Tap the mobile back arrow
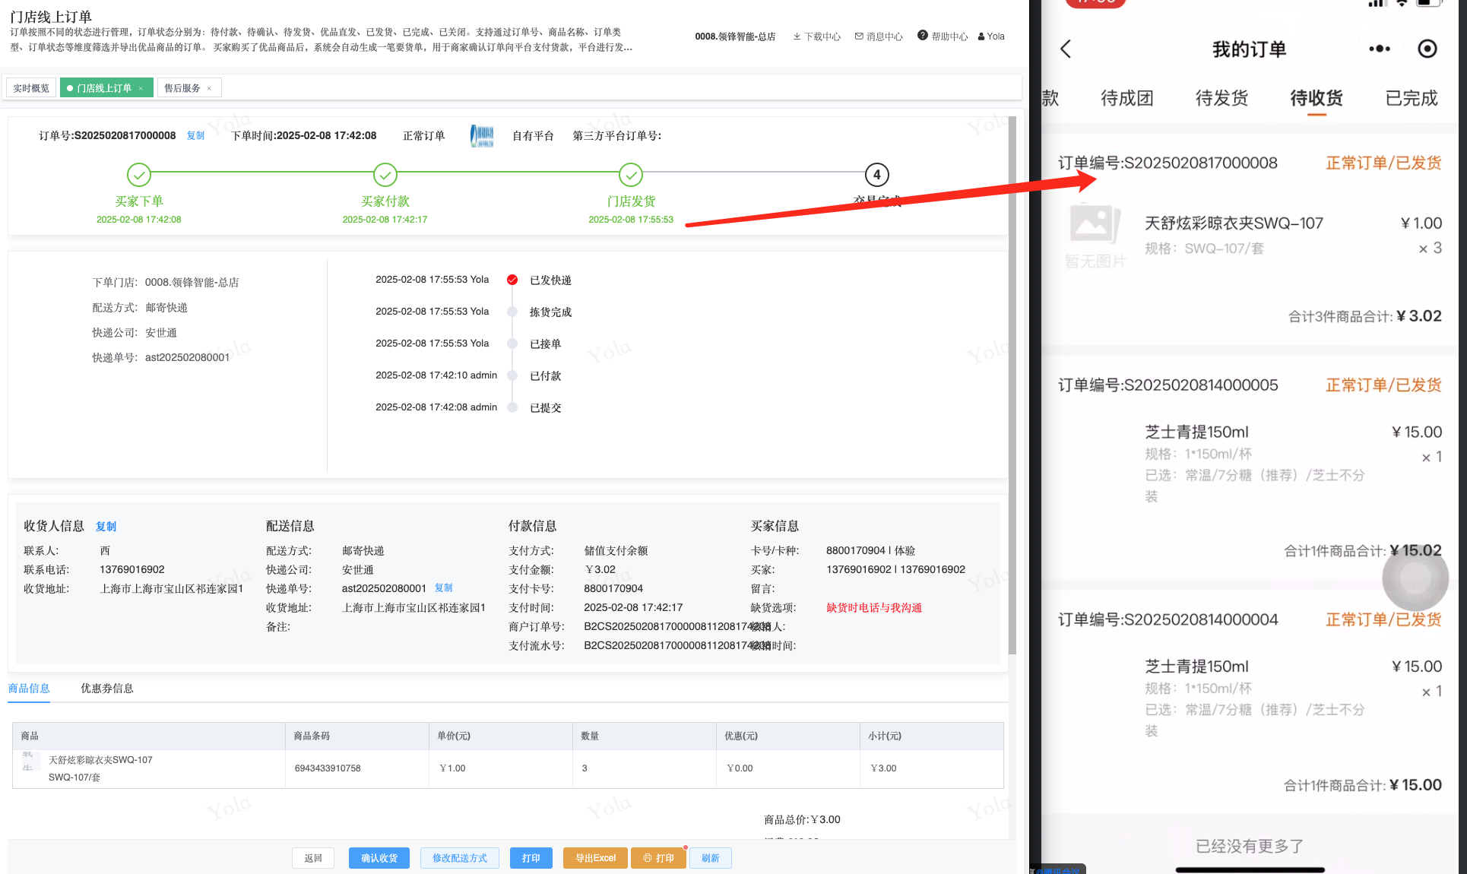1467x874 pixels. (x=1066, y=49)
